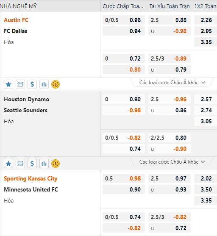This screenshot has height=236, width=217.
Task: Choose draw odds 3.05 for Houston match
Action: pyautogui.click(x=206, y=121)
